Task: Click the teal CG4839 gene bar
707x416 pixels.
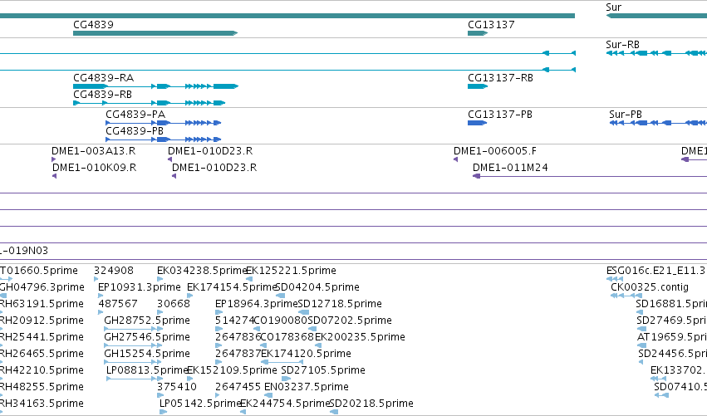Action: click(x=155, y=33)
